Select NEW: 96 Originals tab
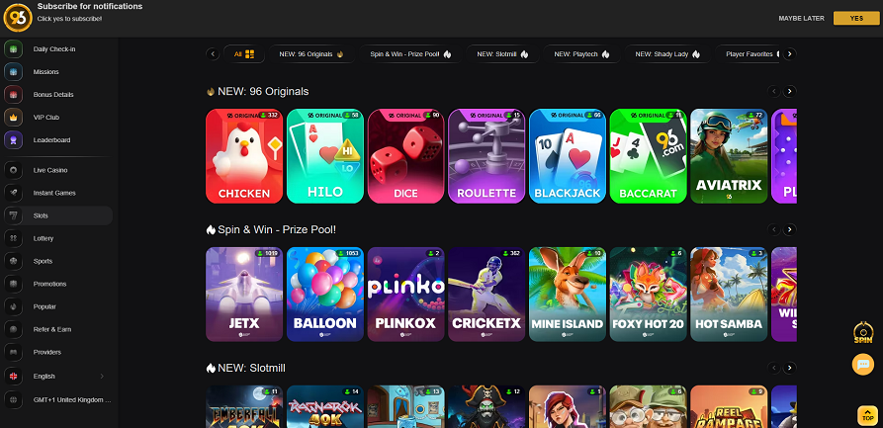Screen dimensions: 883x428 [311, 54]
